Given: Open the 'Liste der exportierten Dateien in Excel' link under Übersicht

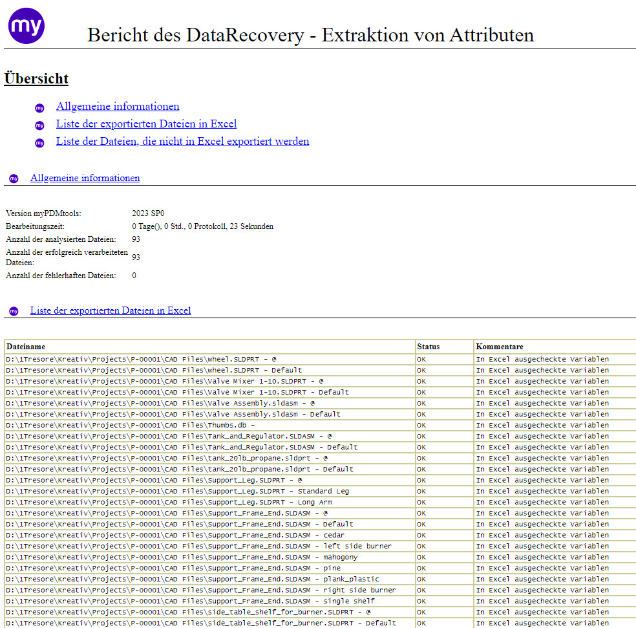Looking at the screenshot, I should pos(147,124).
